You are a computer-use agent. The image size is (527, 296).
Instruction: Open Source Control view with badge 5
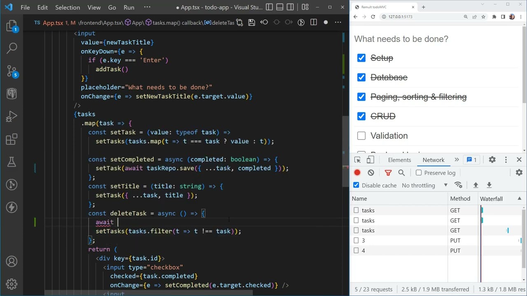point(12,71)
